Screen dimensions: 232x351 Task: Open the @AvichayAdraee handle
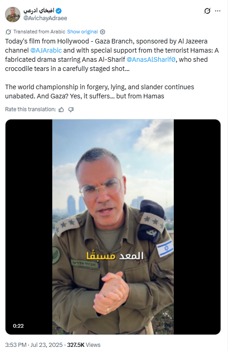click(x=45, y=18)
